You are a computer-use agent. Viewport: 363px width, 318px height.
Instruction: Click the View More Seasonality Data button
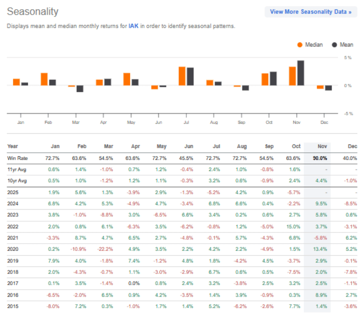[311, 11]
